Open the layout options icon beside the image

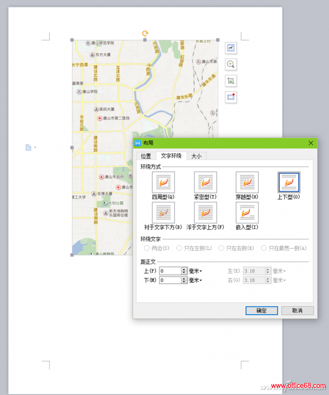pos(231,48)
